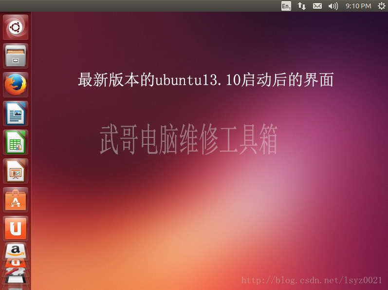Open LibreOffice Calc spreadsheet

(x=16, y=142)
